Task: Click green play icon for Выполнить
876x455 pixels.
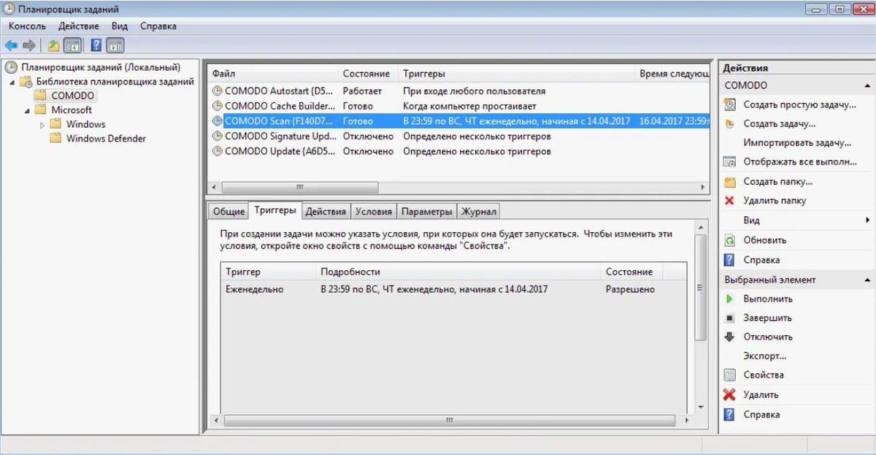Action: tap(729, 299)
